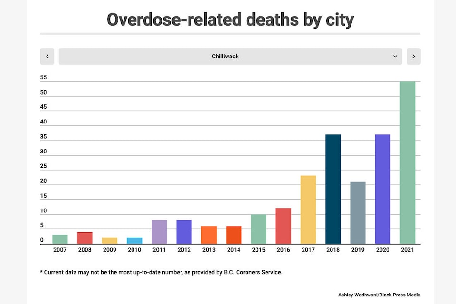The height and width of the screenshot is (304, 456).
Task: Select the 2013 orange bar
Action: 209,235
